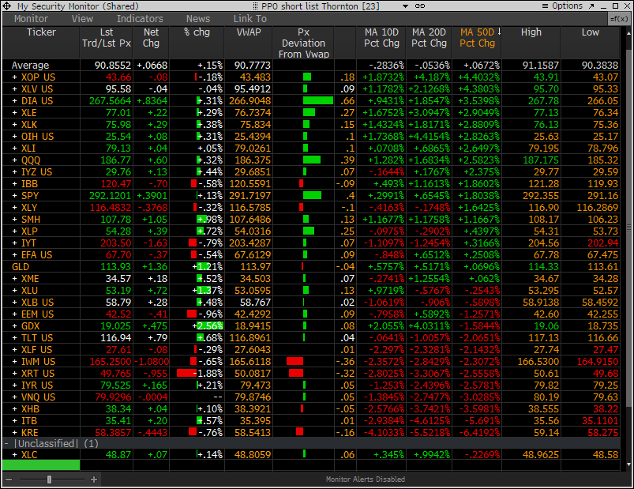Click the zoom in plus button

point(94,480)
